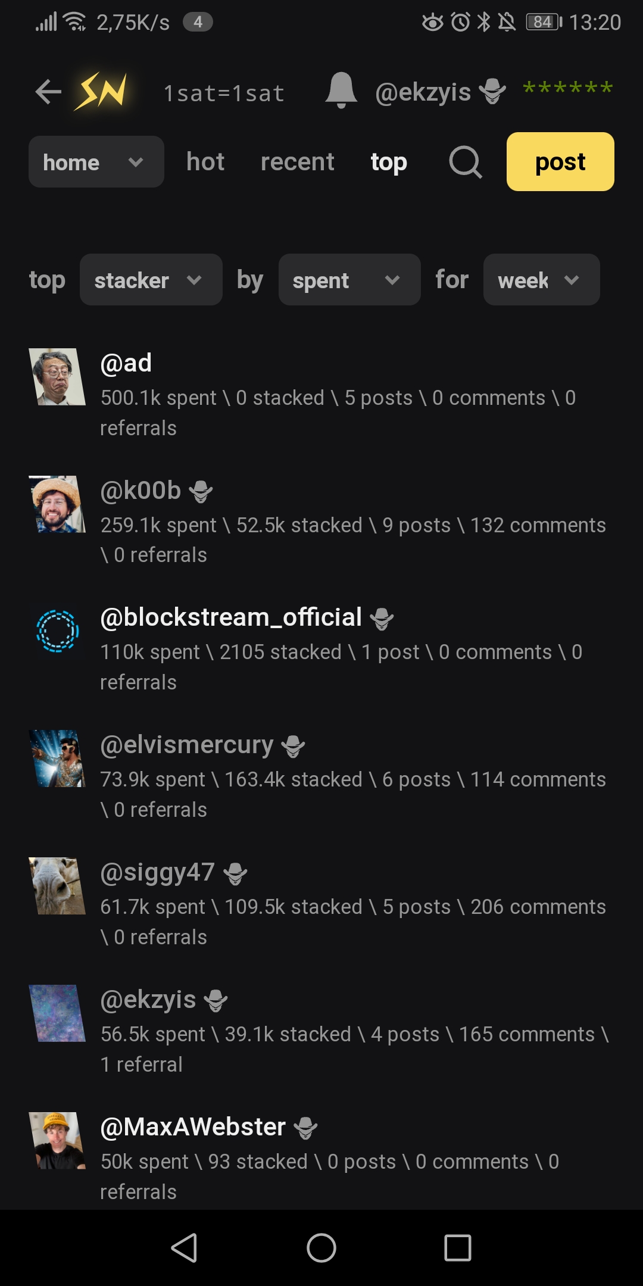Tap the back arrow icon
This screenshot has height=1286, width=643.
coord(48,92)
